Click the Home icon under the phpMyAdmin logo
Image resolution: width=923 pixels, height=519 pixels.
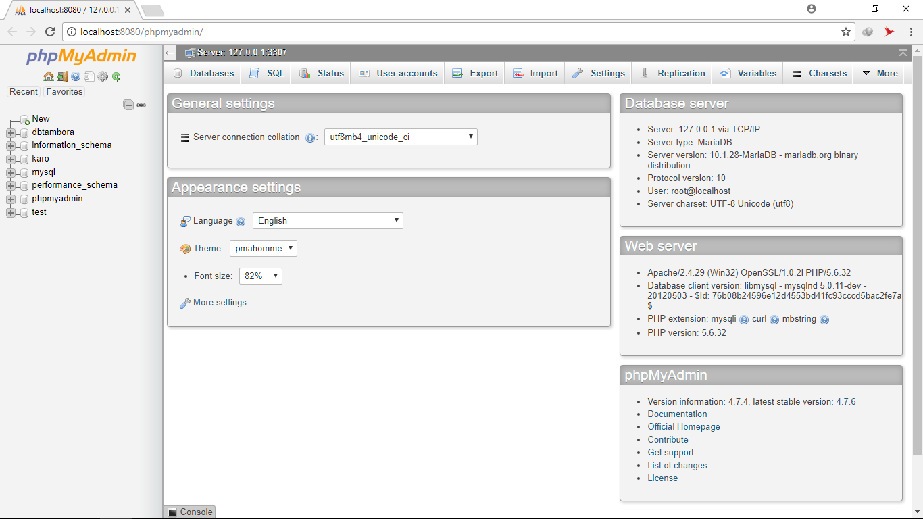49,76
